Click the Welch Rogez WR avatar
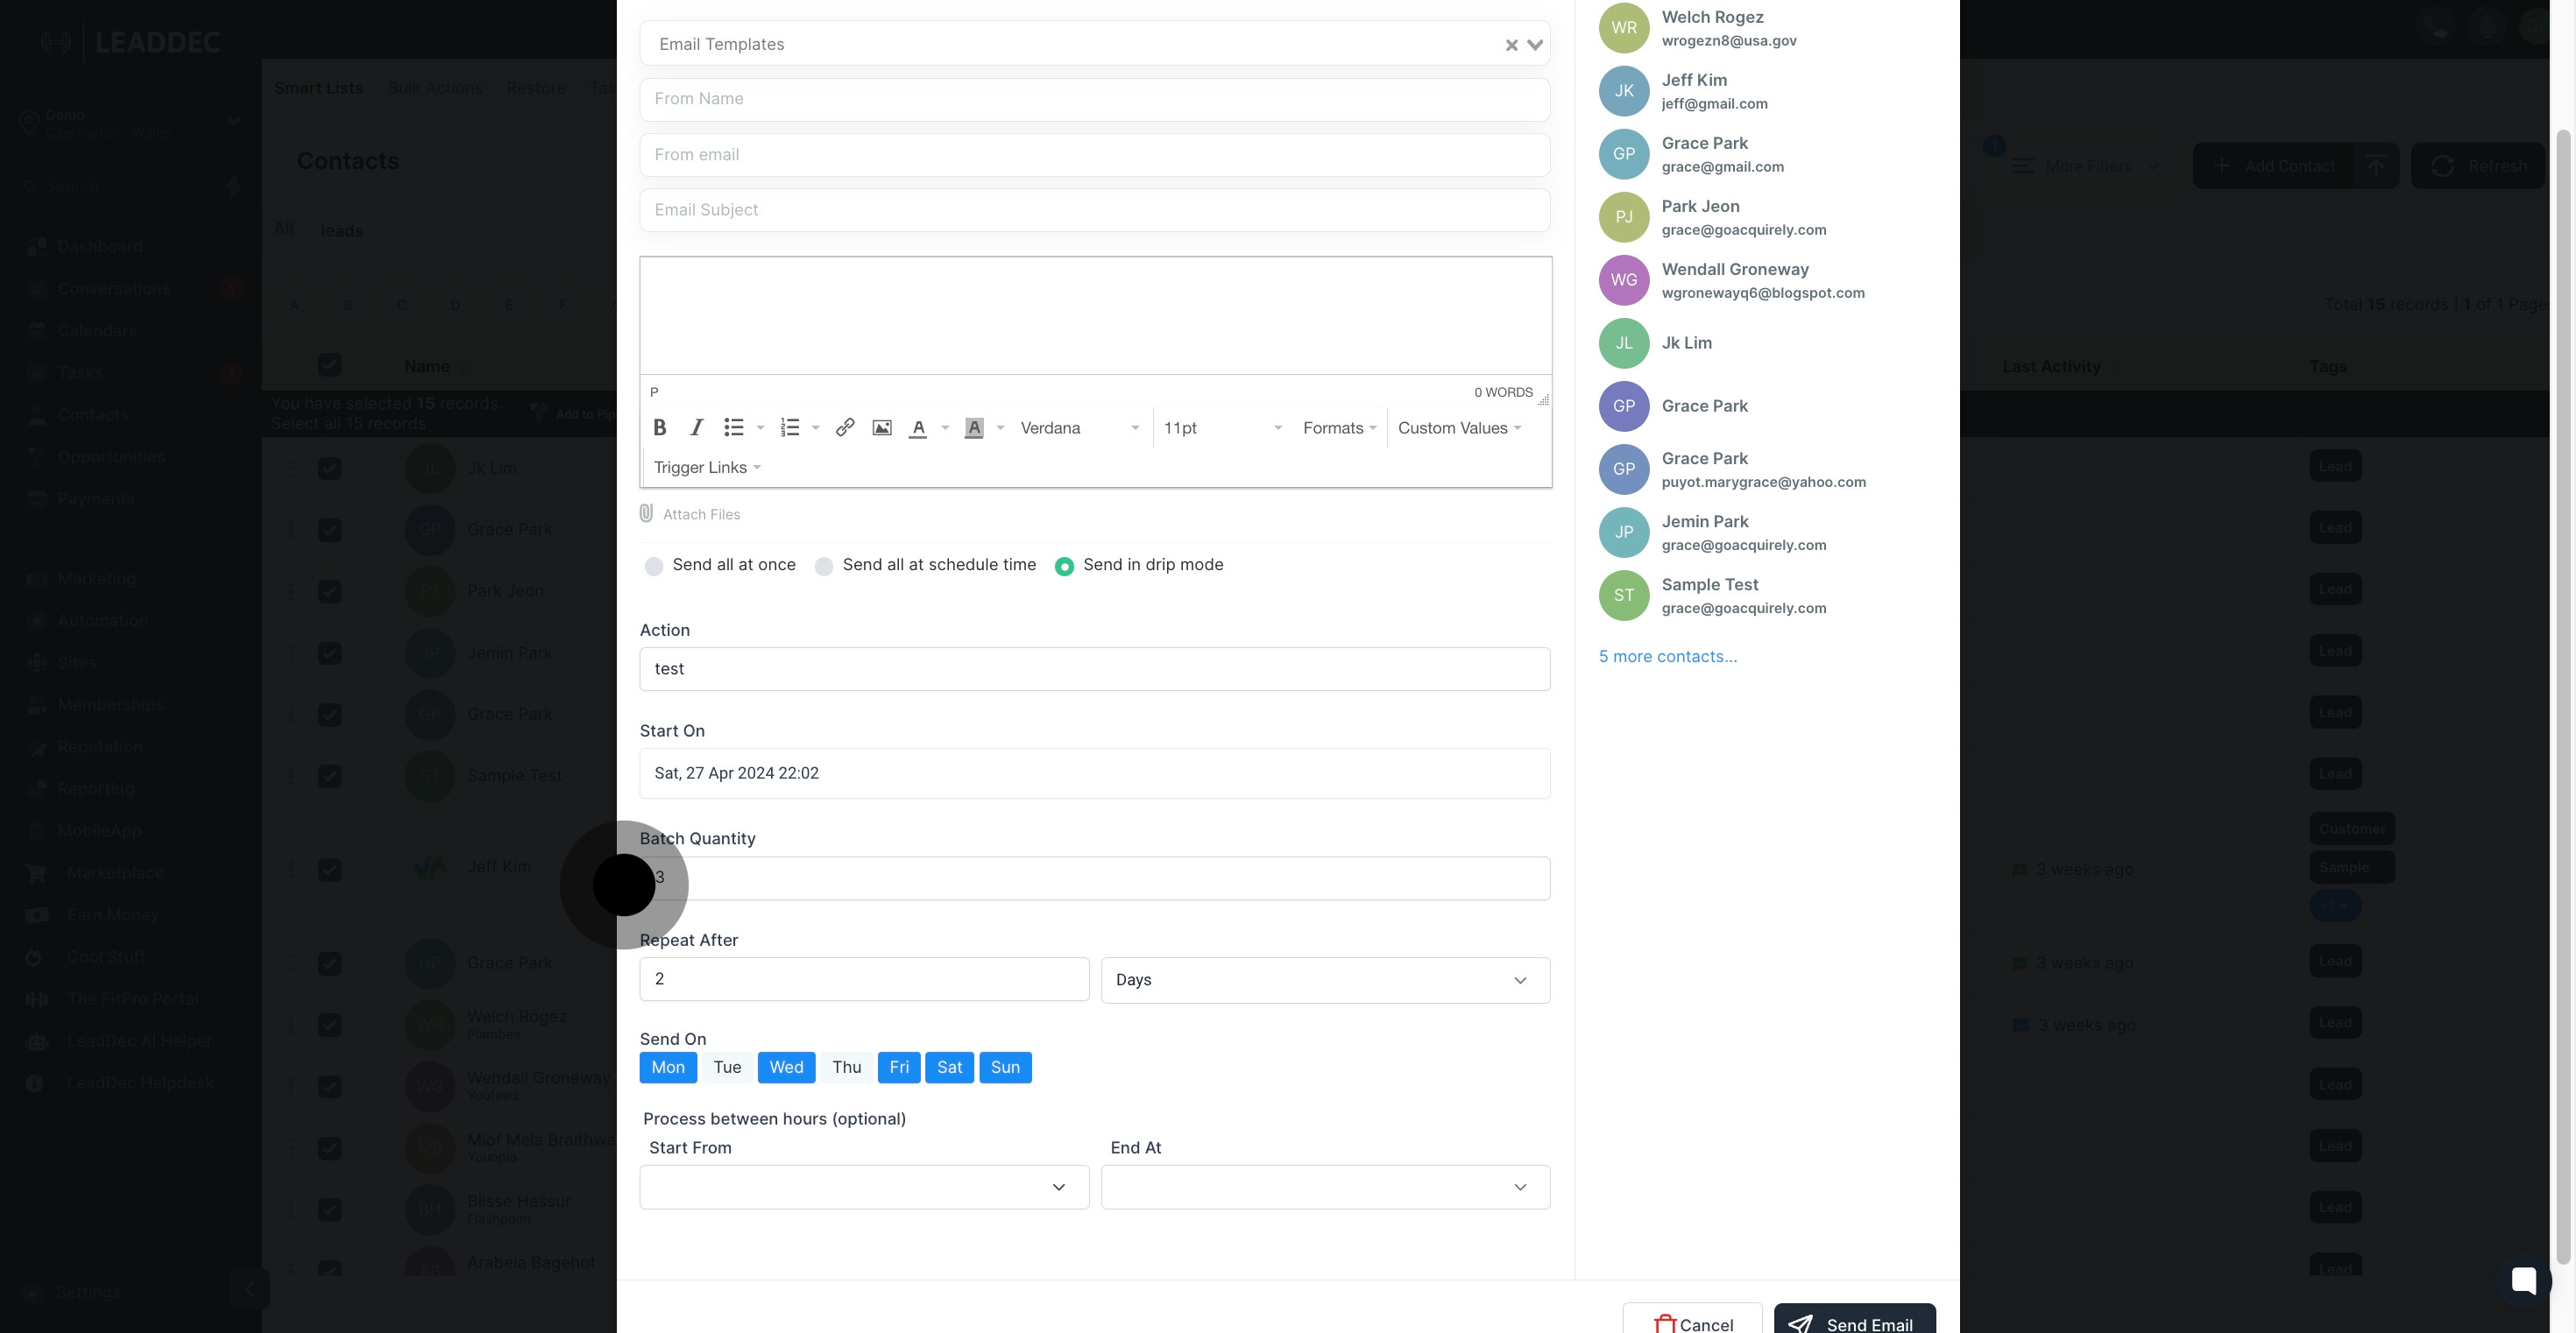Image resolution: width=2576 pixels, height=1333 pixels. (1623, 28)
